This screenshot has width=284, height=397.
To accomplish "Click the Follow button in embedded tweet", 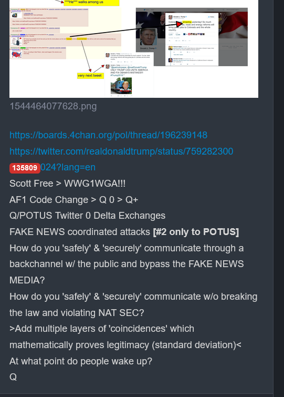I will click(x=211, y=17).
